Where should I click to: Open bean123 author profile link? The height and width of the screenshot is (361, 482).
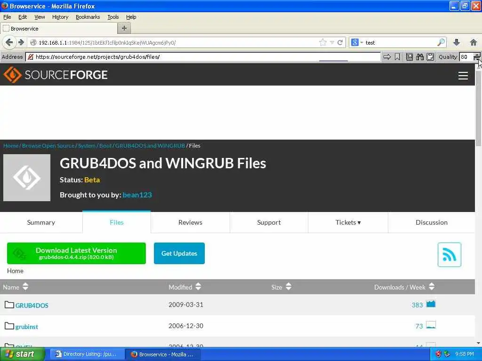tap(137, 195)
